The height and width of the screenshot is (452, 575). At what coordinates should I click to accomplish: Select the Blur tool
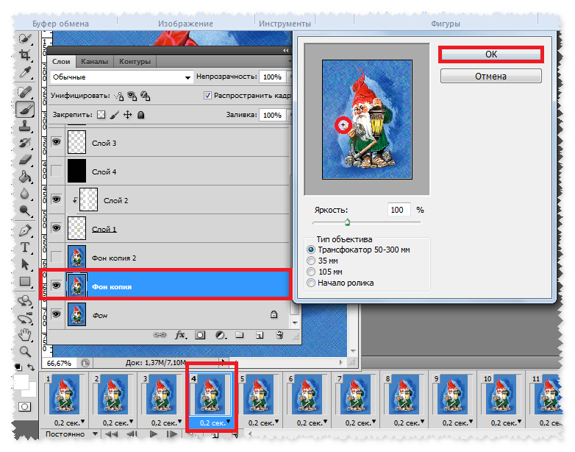coord(25,194)
